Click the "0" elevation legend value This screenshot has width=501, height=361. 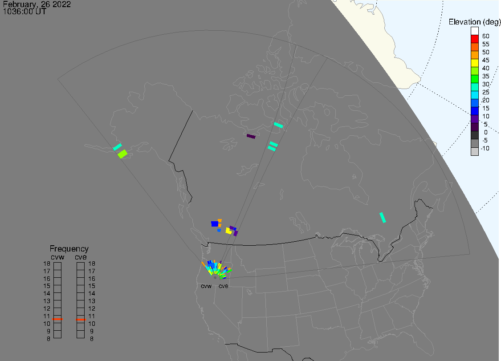486,132
